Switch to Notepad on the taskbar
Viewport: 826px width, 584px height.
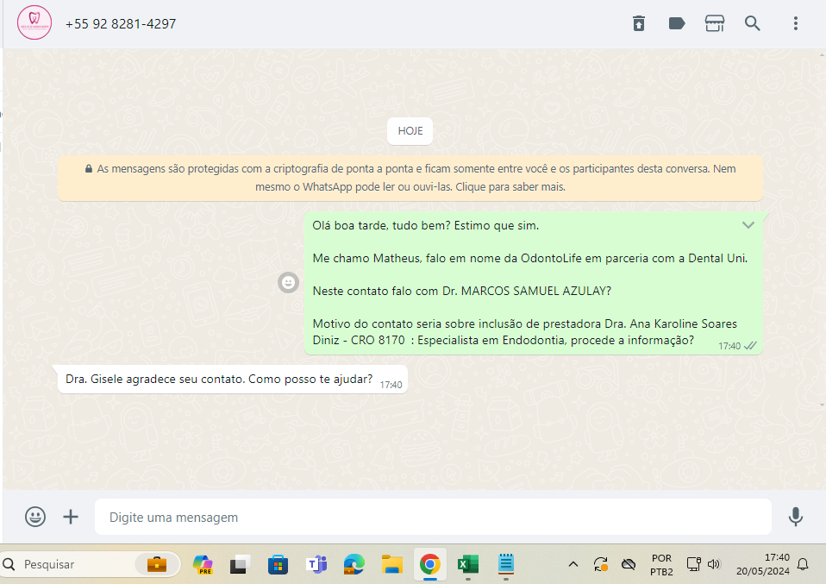[506, 564]
